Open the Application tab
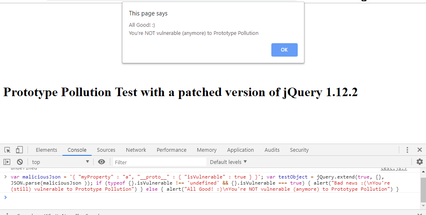Viewport: 426px width, 215px height. [240, 150]
